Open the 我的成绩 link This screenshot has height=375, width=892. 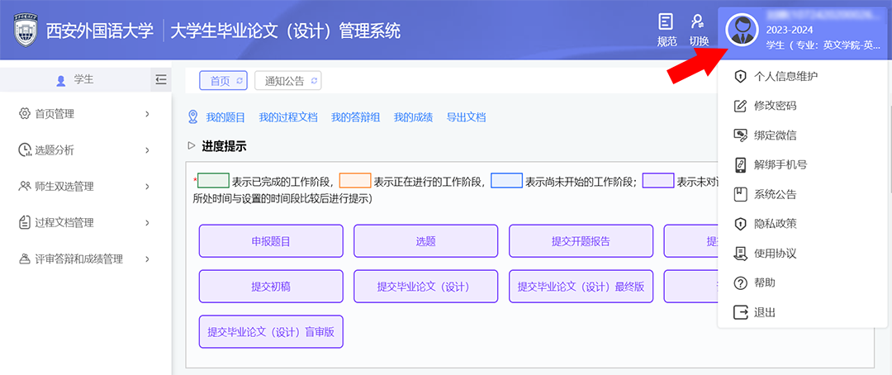(413, 117)
